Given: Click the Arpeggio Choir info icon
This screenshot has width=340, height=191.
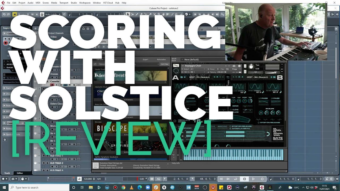Looking at the screenshot, I should tap(239, 66).
